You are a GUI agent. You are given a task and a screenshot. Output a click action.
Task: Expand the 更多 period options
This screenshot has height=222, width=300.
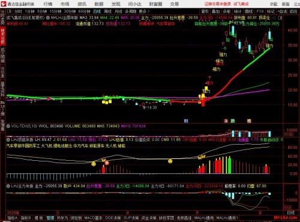click(x=144, y=11)
